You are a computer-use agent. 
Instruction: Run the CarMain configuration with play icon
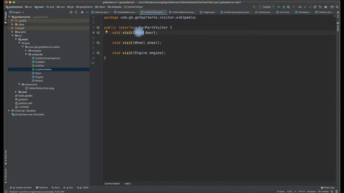click(x=279, y=7)
